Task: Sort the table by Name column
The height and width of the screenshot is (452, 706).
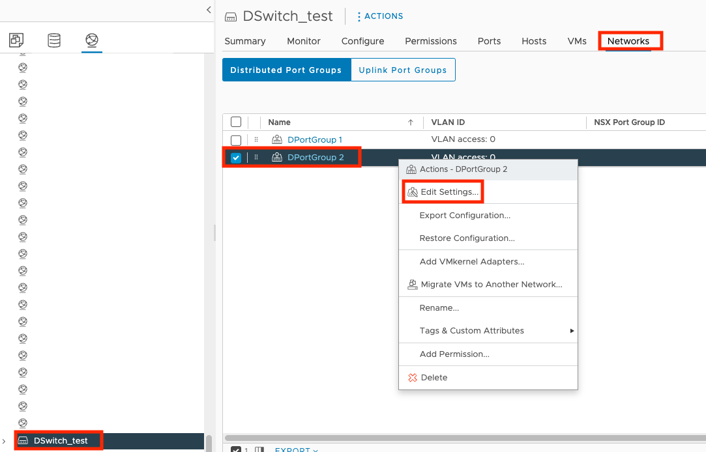Action: tap(280, 122)
